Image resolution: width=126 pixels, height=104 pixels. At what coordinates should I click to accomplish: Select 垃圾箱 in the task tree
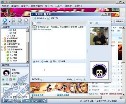[x=12, y=36]
